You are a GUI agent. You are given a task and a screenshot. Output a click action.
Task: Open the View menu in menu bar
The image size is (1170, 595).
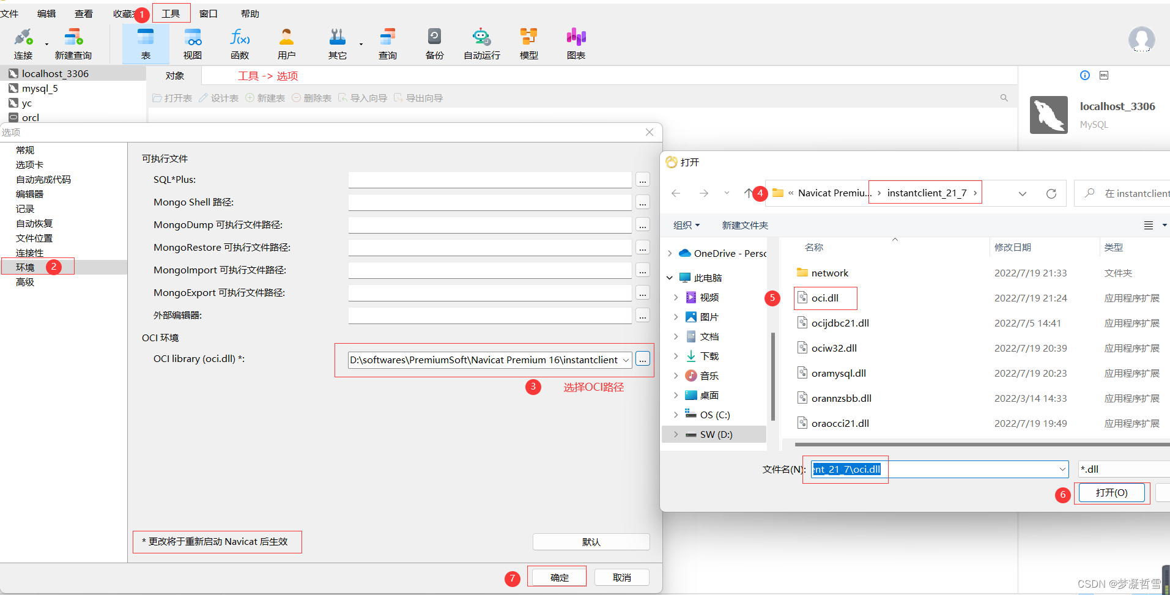84,13
